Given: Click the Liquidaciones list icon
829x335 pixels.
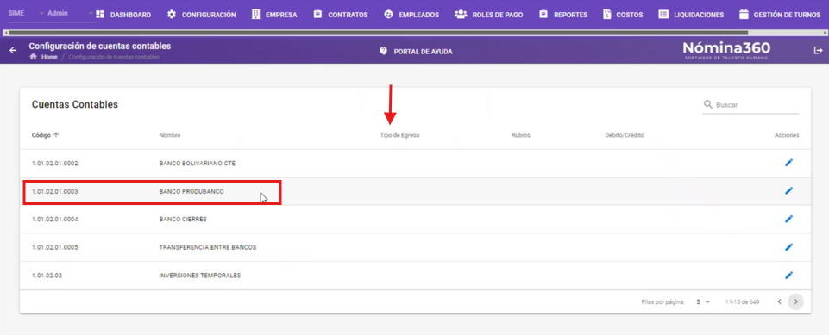Looking at the screenshot, I should point(663,15).
